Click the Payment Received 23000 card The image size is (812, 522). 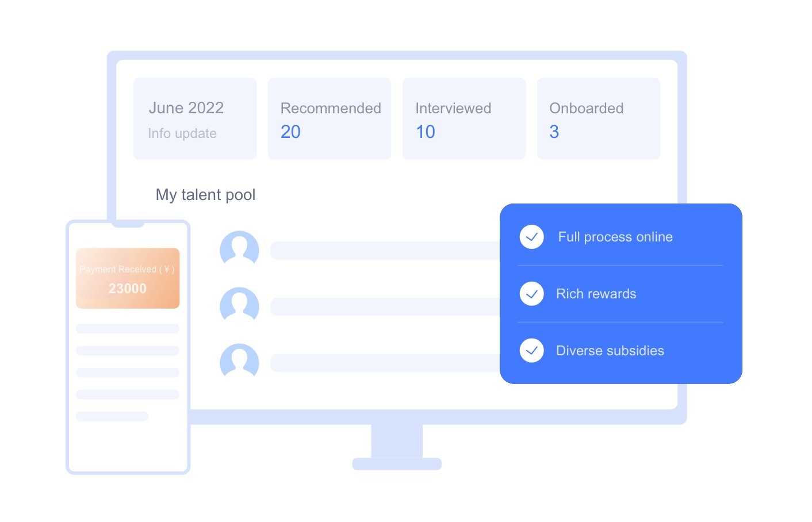[128, 278]
